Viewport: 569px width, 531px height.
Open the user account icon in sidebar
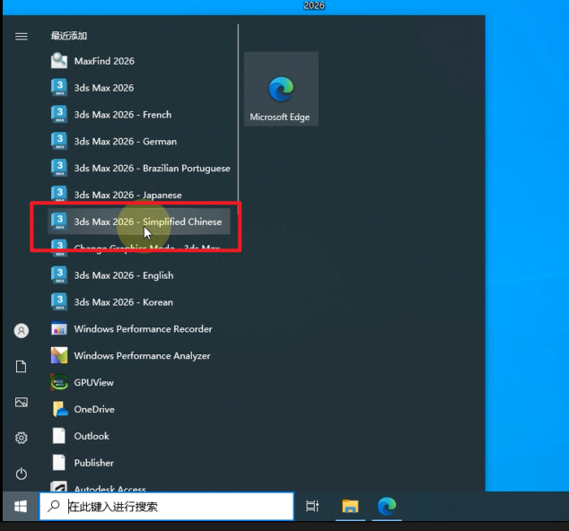coord(22,331)
